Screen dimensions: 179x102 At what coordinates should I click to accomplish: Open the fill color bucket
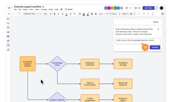pyautogui.click(x=84, y=14)
